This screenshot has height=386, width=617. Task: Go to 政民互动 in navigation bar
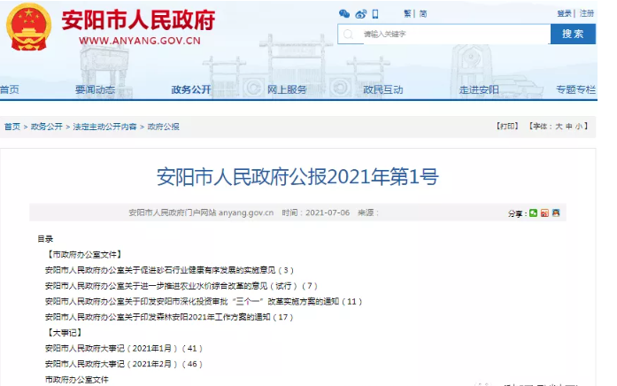382,89
